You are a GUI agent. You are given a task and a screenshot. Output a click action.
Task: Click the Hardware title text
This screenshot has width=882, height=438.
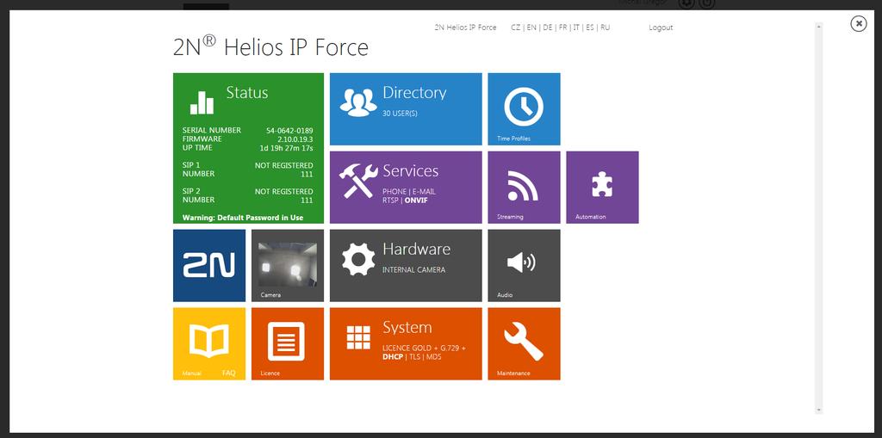tap(416, 249)
